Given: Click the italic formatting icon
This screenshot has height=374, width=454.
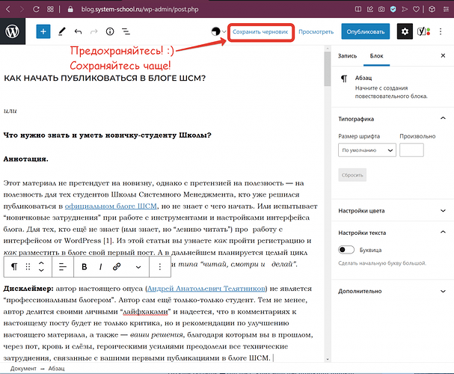Looking at the screenshot, I should 100,266.
